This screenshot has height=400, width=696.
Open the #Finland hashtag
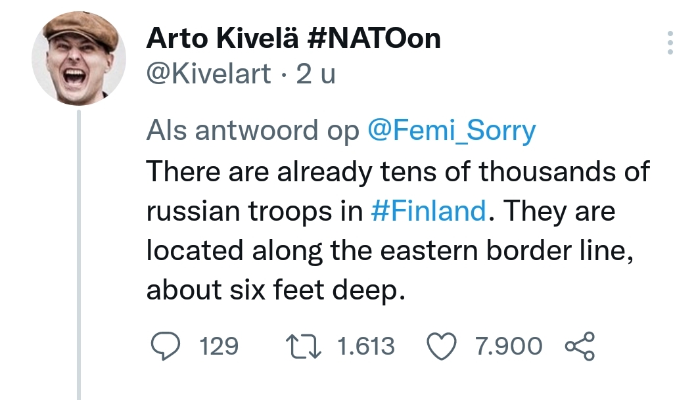(428, 211)
